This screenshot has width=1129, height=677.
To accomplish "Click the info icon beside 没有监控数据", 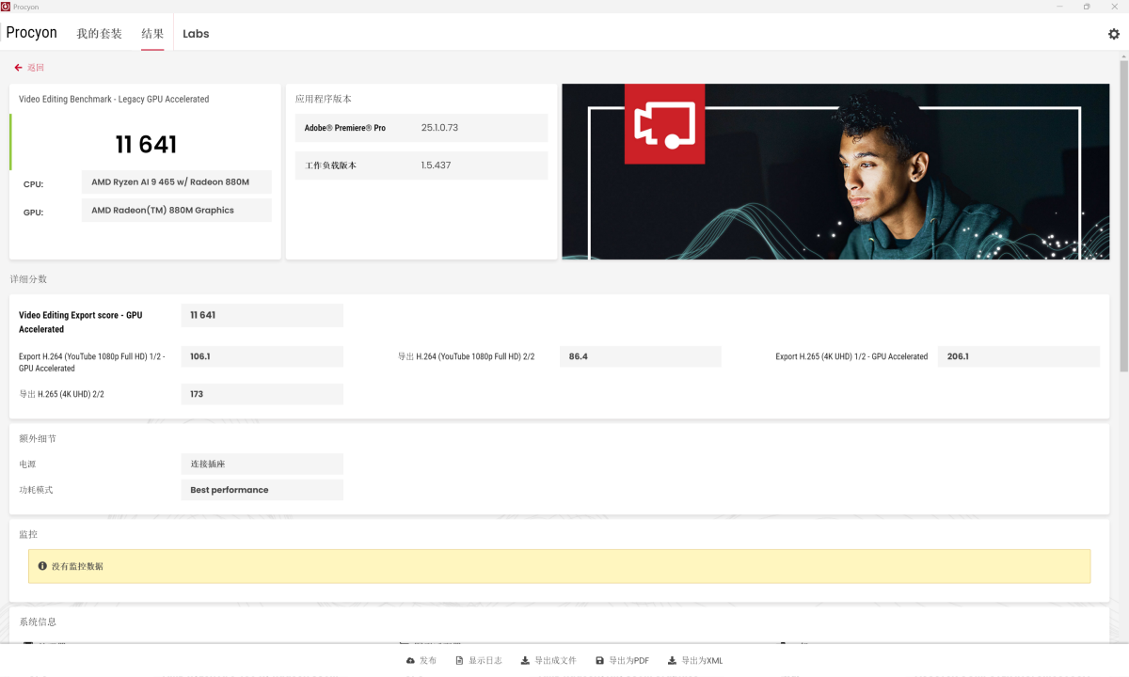I will click(42, 566).
